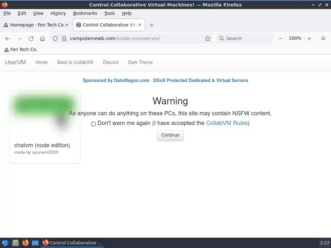
Task: Maximize the Firefox window
Action: click(x=320, y=5)
